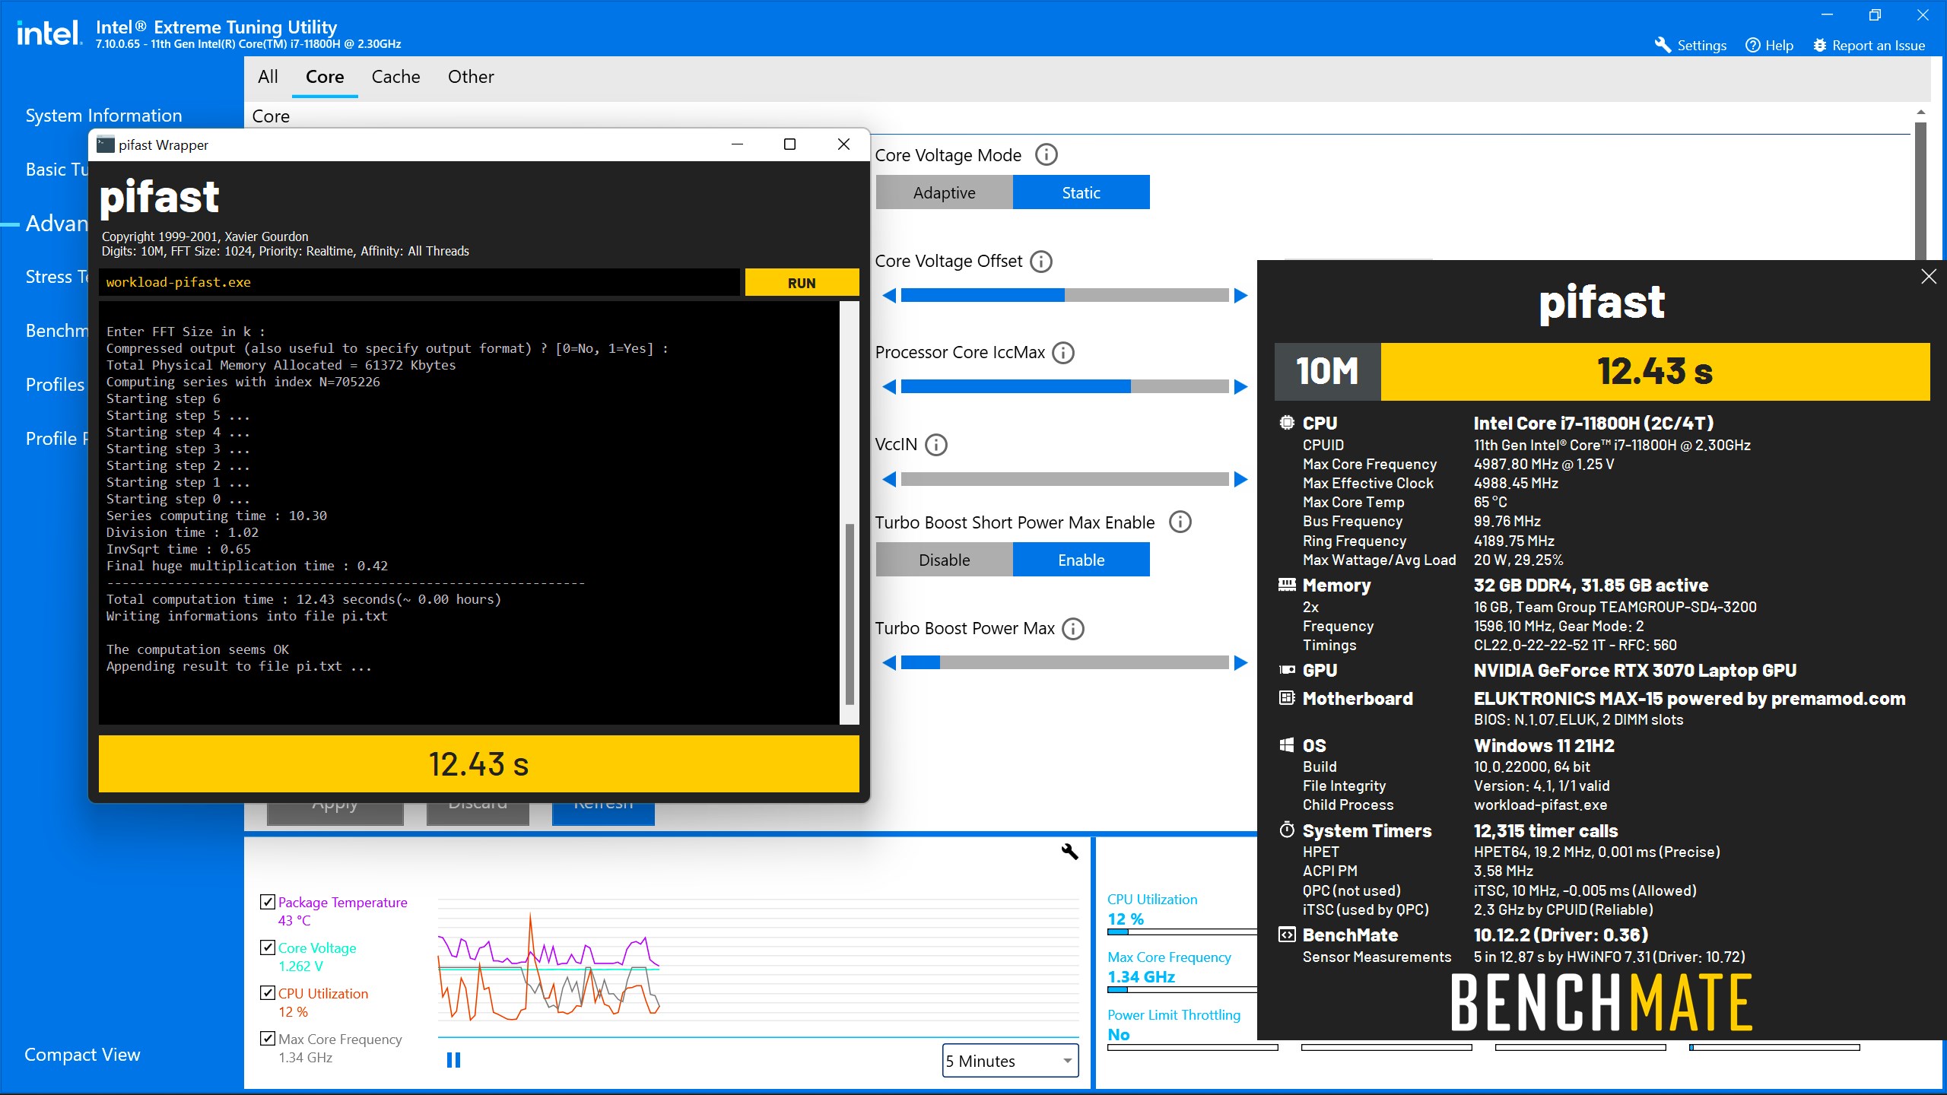Adjust the Processor Core IccMax slider
The image size is (1947, 1095).
[x=1065, y=387]
